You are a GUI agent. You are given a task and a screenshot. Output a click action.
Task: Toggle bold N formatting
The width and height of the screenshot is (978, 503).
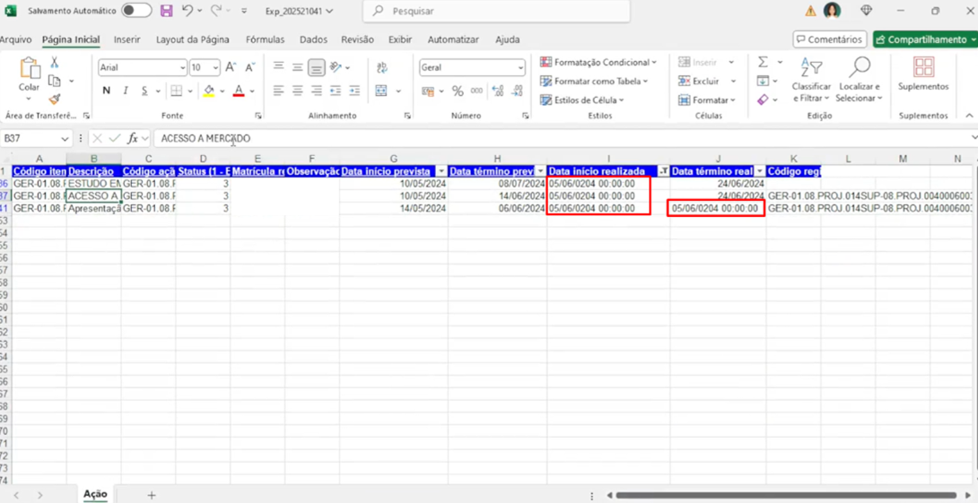point(107,91)
